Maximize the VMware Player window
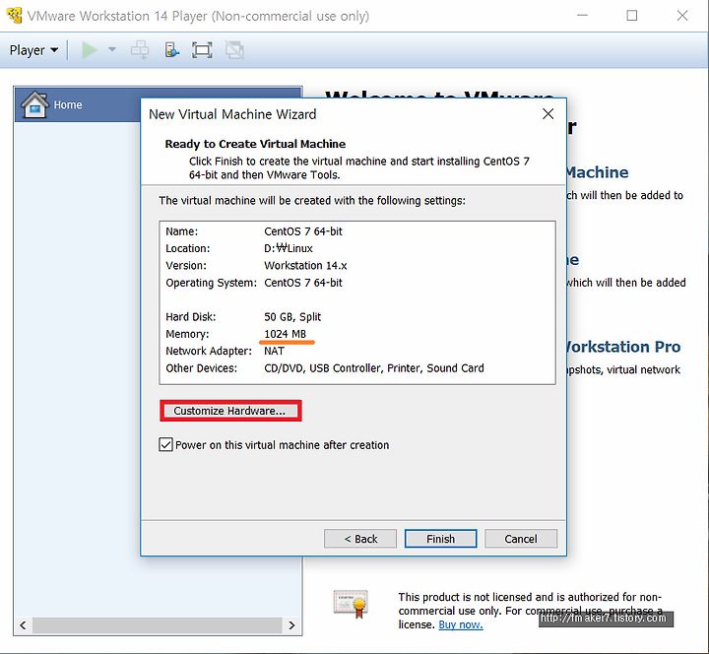 (x=631, y=16)
